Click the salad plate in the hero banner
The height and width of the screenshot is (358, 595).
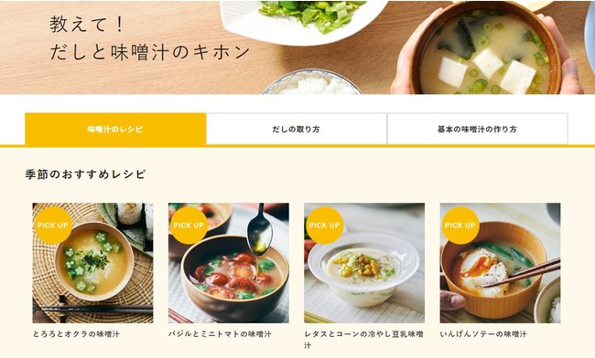[x=304, y=21]
